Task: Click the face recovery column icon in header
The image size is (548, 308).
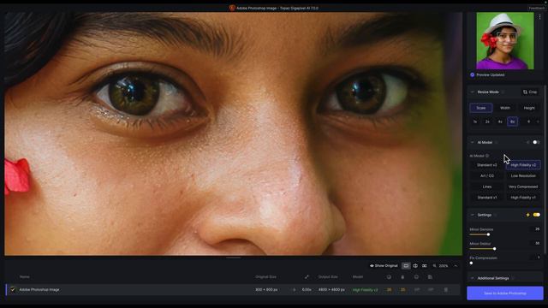Action: (x=416, y=277)
